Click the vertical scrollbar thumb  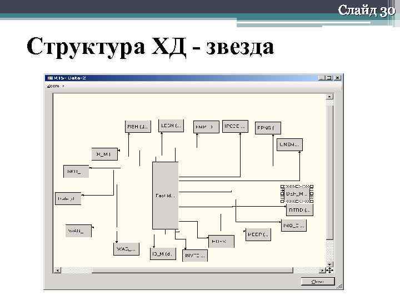(x=329, y=172)
